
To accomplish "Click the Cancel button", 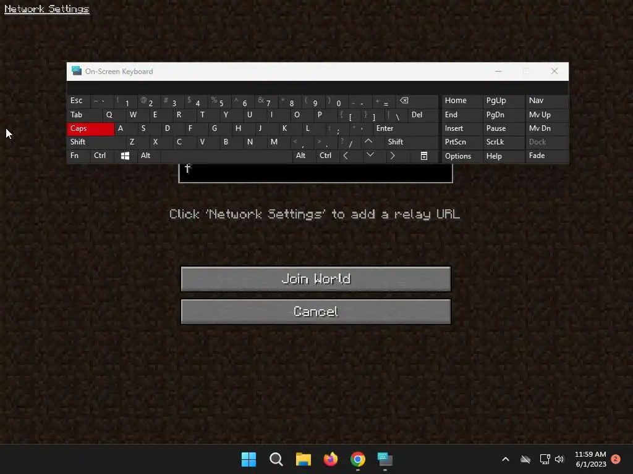I will tap(316, 312).
